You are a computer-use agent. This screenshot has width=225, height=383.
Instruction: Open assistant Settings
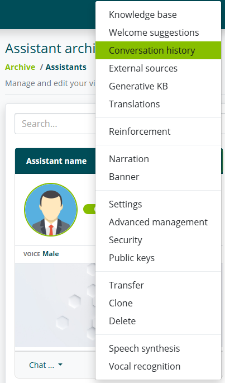[158, 204]
